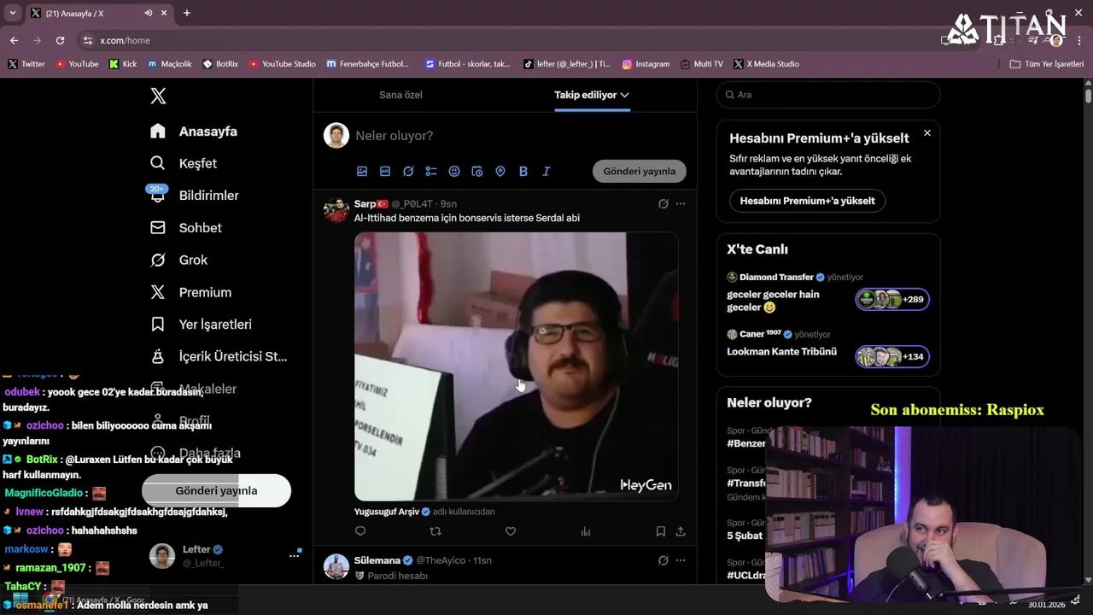Repost Sarp's post

(x=435, y=531)
